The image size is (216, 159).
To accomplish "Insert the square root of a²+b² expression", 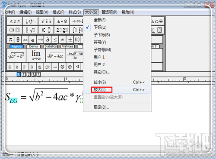I will tap(16, 55).
